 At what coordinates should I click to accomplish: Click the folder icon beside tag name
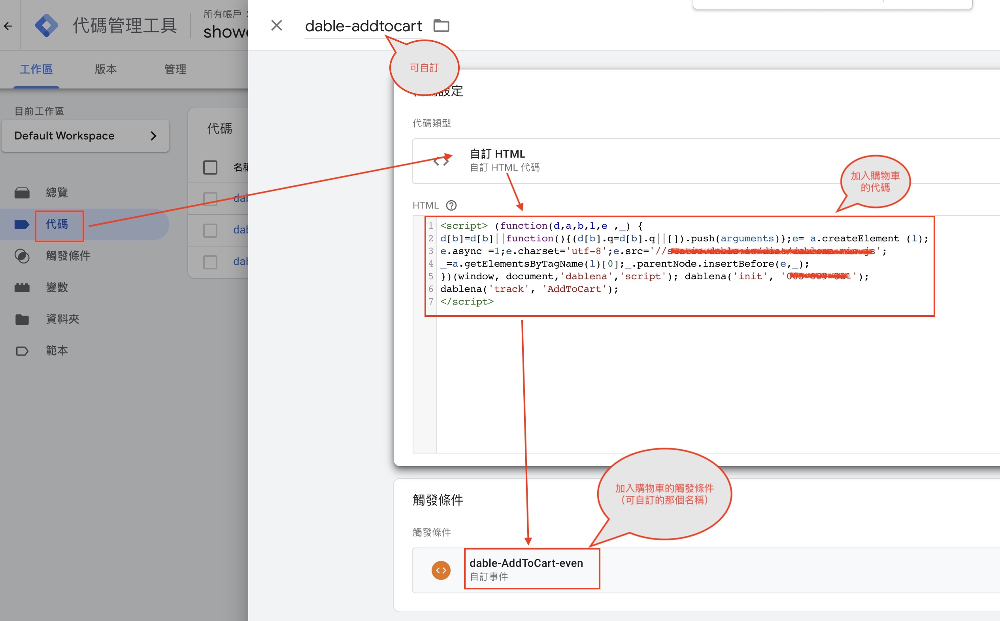441,26
